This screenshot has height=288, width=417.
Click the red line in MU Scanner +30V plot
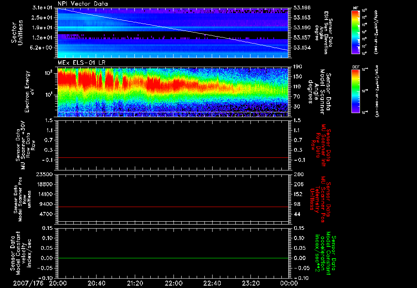pyautogui.click(x=173, y=157)
